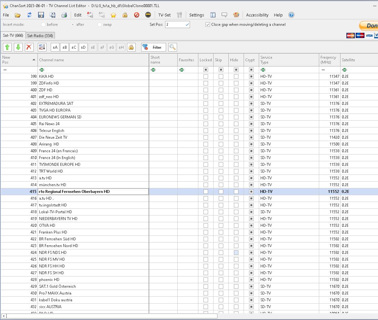
Task: Click the sunglasses face Hide icon
Action: tap(148, 15)
